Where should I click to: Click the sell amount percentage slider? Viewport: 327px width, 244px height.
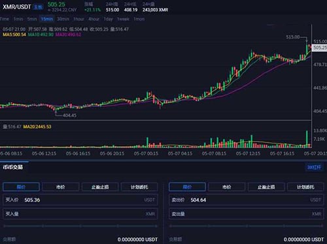tap(247, 226)
